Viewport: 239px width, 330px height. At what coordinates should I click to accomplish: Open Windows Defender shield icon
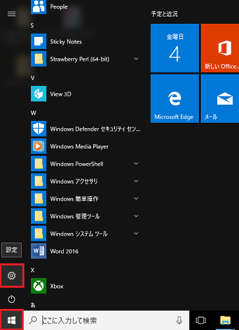pos(39,129)
